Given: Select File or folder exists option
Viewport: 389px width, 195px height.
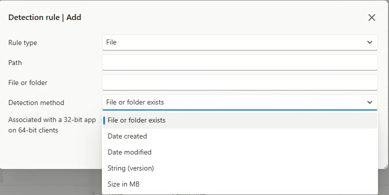Looking at the screenshot, I should click(x=240, y=120).
